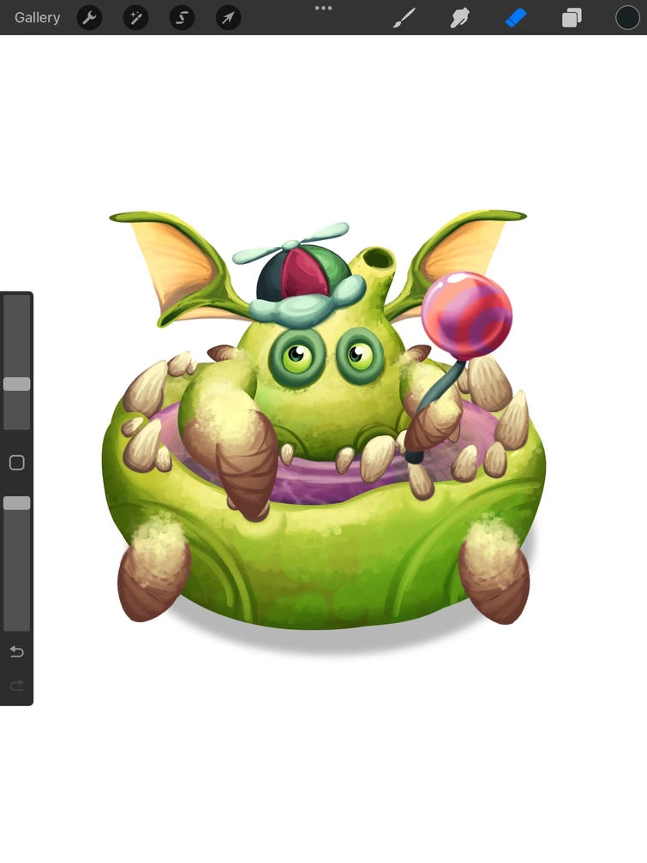The height and width of the screenshot is (863, 647).
Task: Activate the Selection tool
Action: (x=182, y=18)
